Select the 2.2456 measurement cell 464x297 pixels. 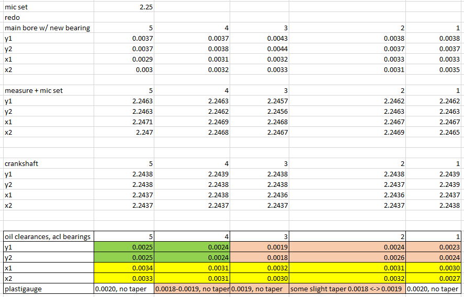click(259, 111)
